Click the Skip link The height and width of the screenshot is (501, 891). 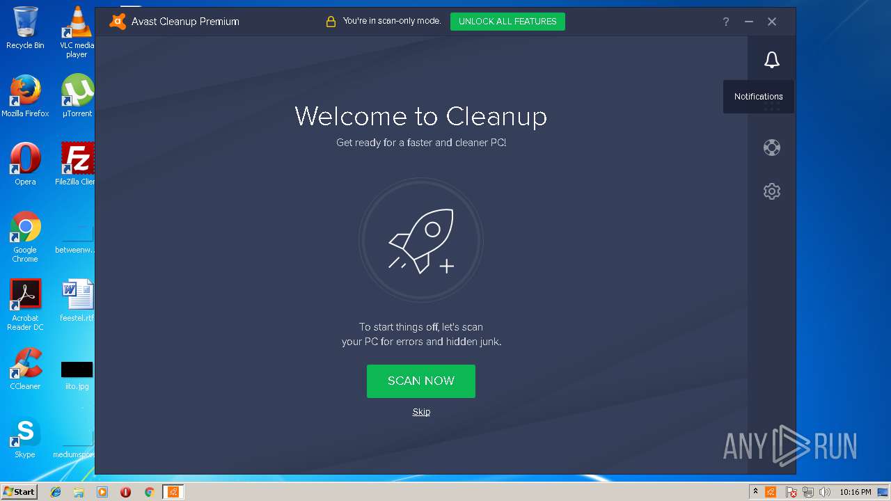point(421,412)
